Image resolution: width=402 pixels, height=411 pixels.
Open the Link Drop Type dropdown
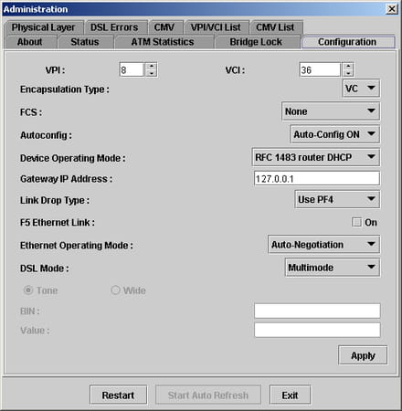337,199
